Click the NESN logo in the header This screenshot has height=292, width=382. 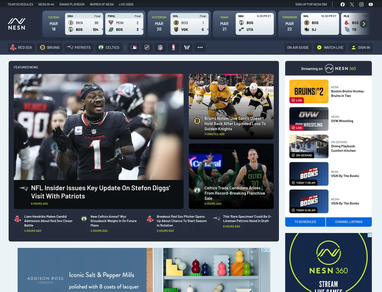coord(17,24)
